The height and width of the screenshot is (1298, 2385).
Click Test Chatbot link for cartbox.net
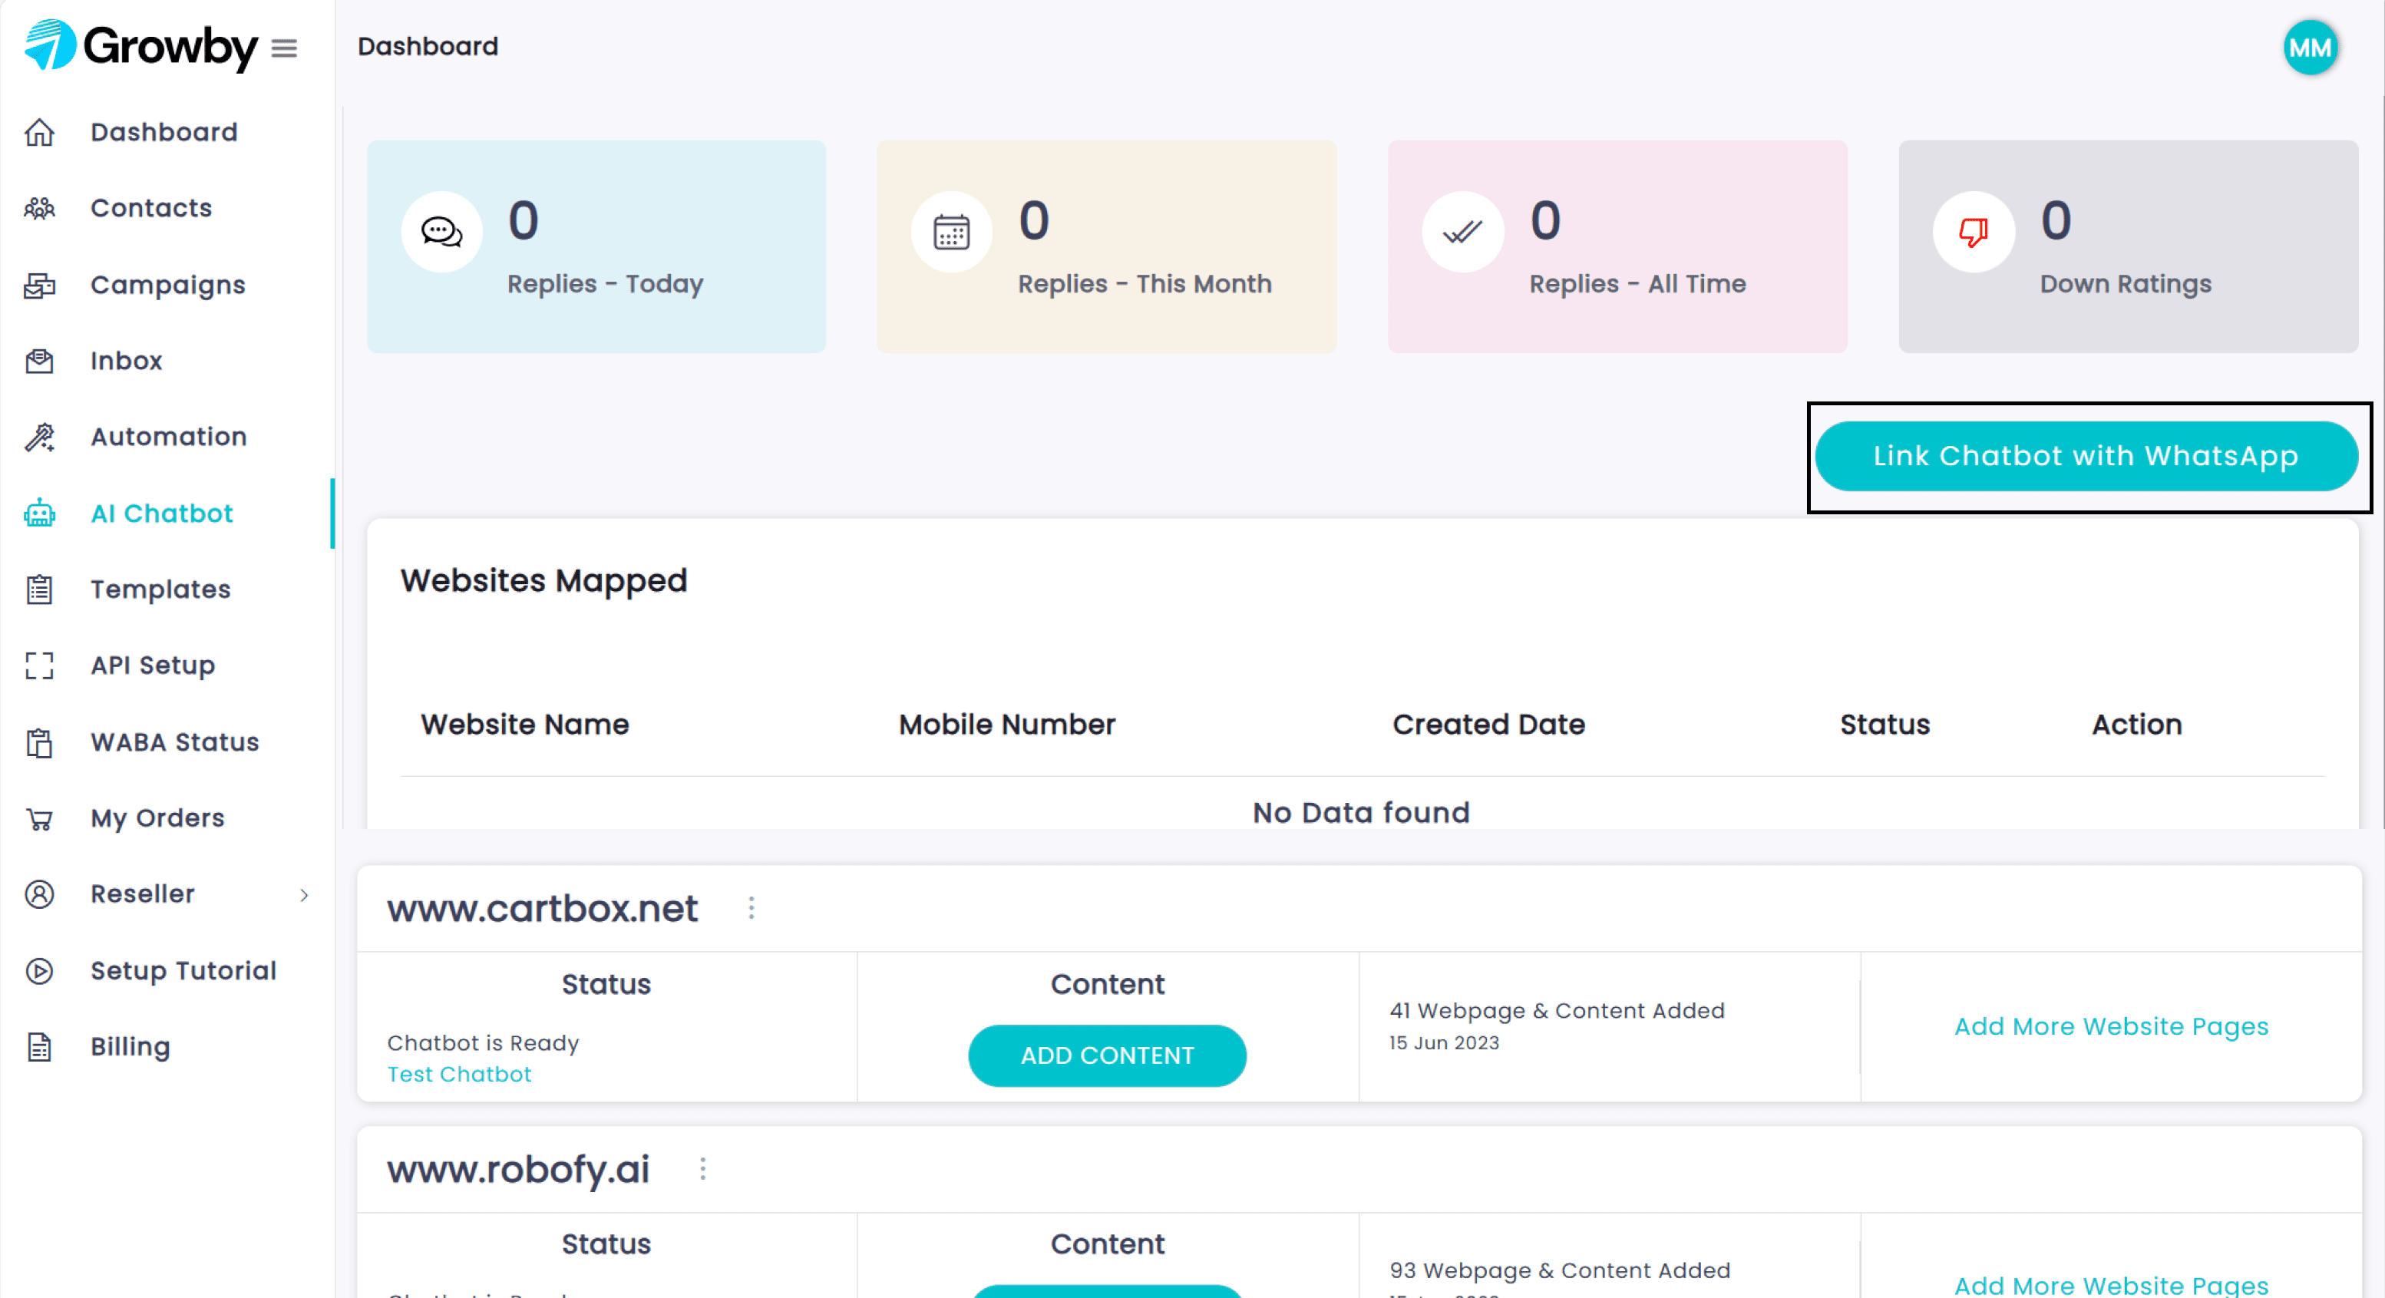pyautogui.click(x=459, y=1074)
